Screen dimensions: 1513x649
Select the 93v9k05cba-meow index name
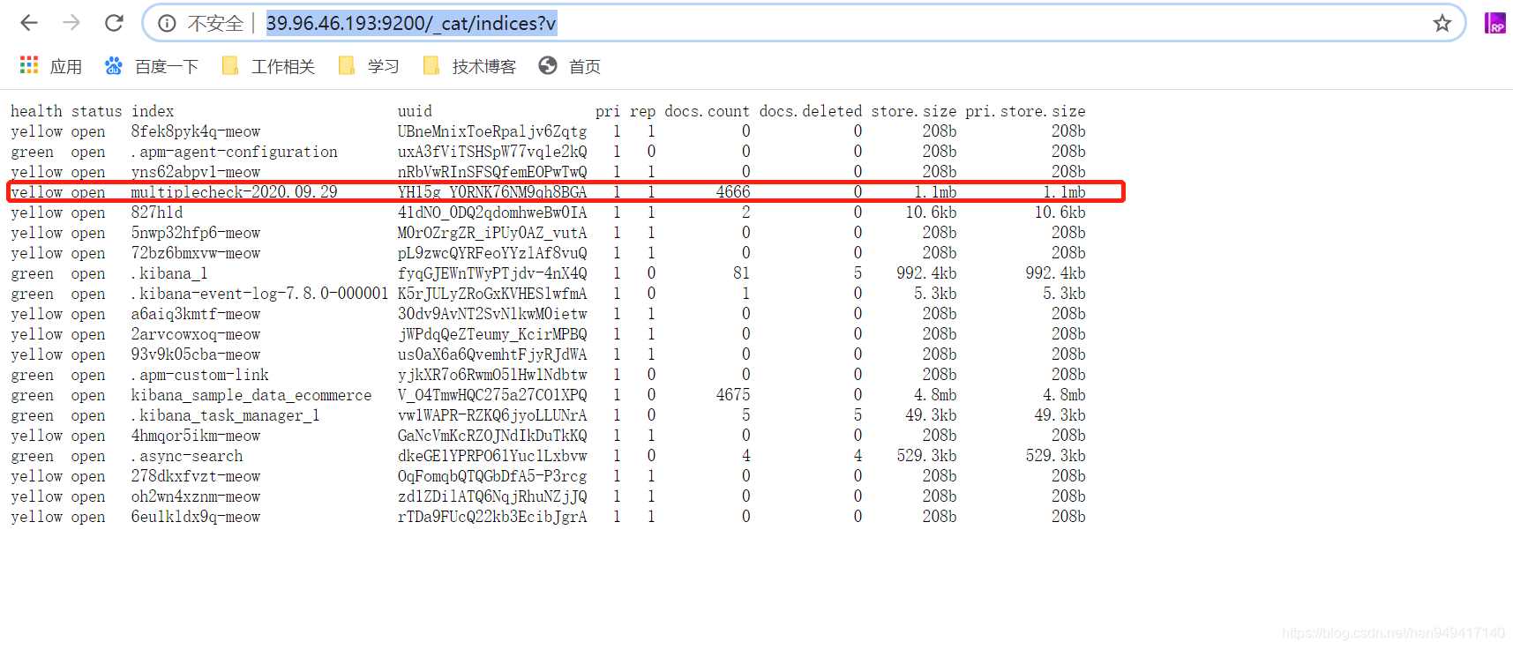pos(196,354)
